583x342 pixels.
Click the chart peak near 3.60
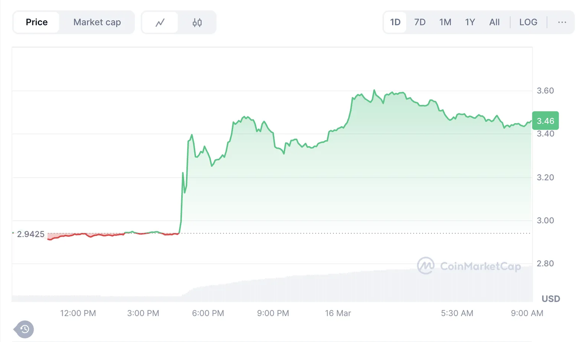[374, 91]
